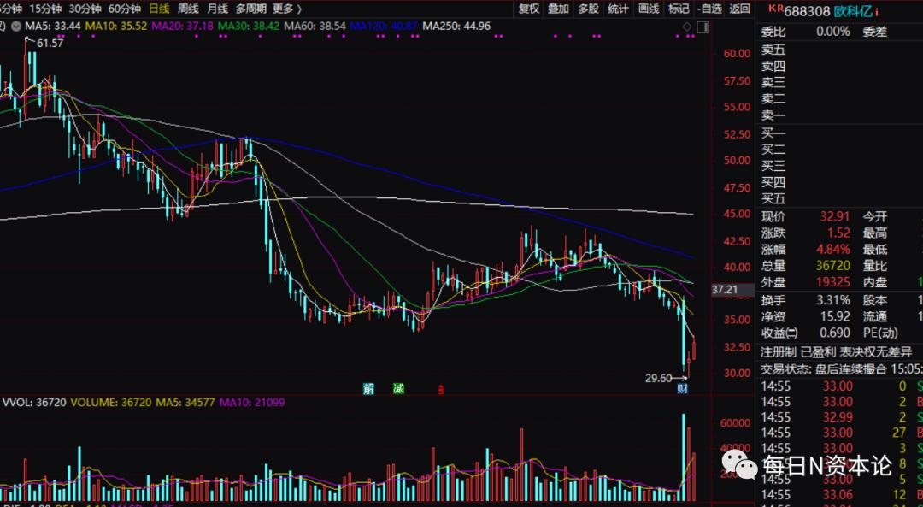Click the 委比 0.00% value
The width and height of the screenshot is (923, 507).
coord(832,32)
